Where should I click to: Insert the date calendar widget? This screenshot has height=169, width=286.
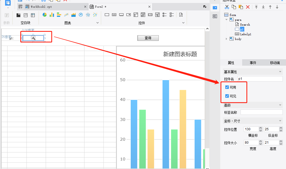143,15
